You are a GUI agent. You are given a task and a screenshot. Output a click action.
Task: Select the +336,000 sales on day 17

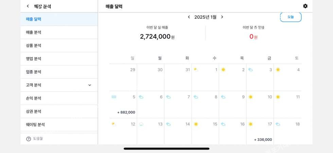(263, 140)
